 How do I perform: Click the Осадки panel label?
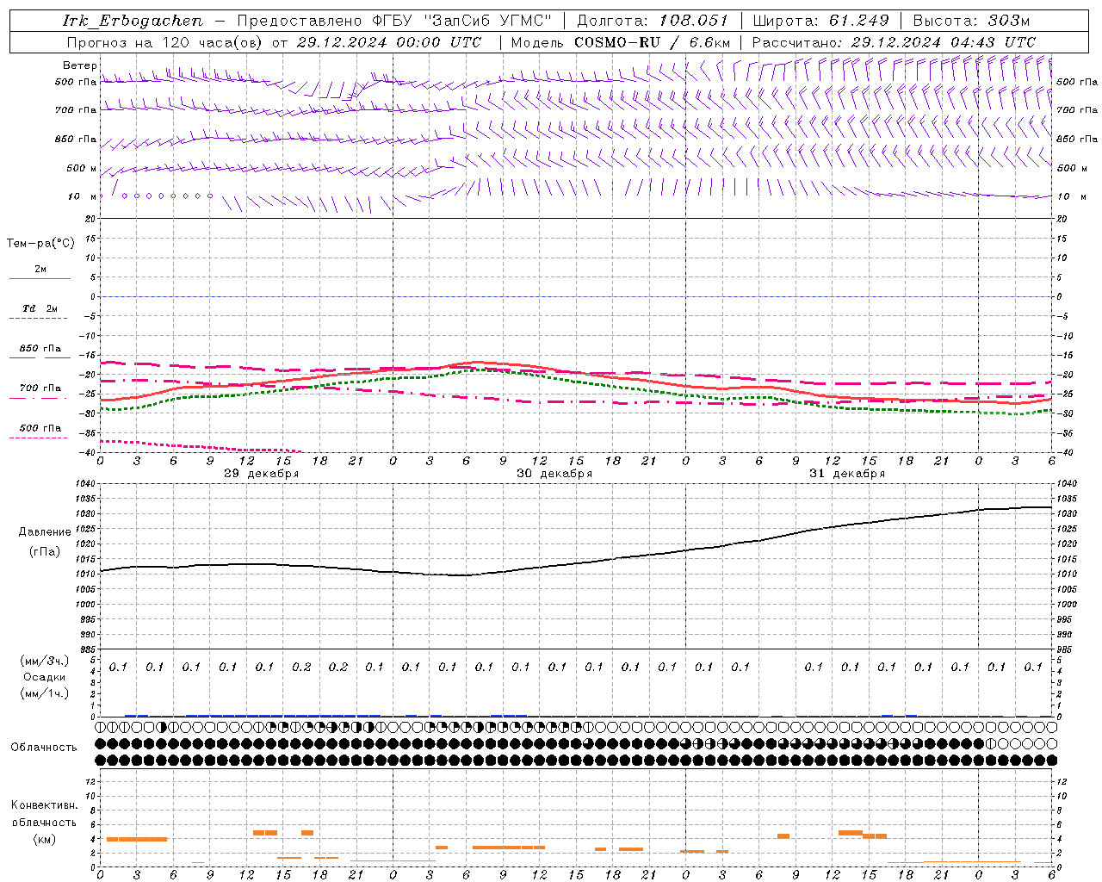coord(45,677)
